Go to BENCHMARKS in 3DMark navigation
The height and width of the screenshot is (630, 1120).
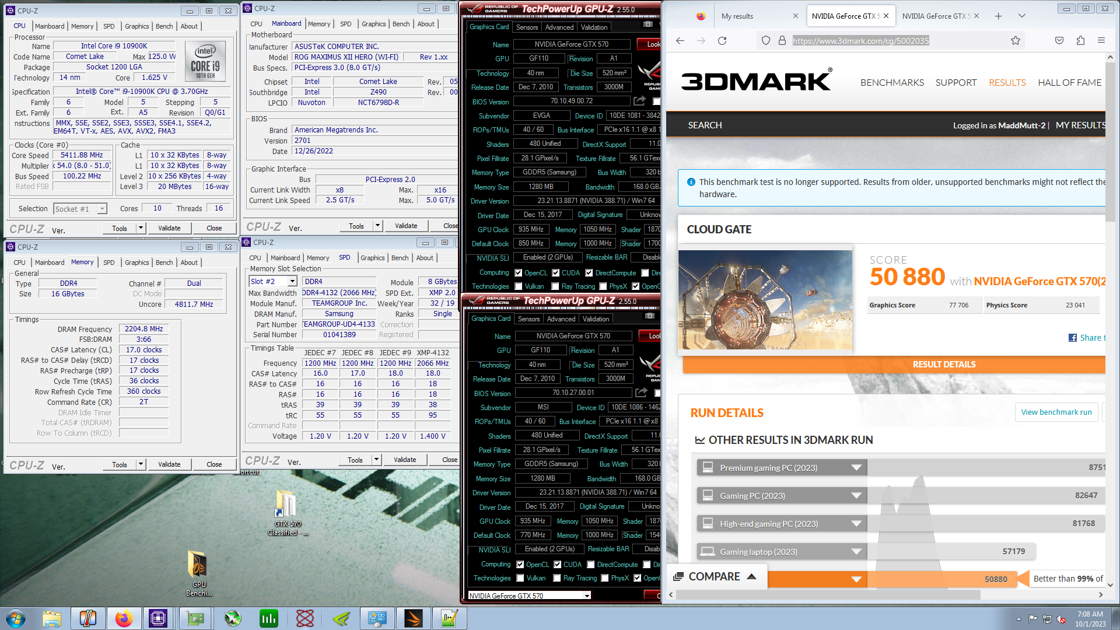coord(892,83)
